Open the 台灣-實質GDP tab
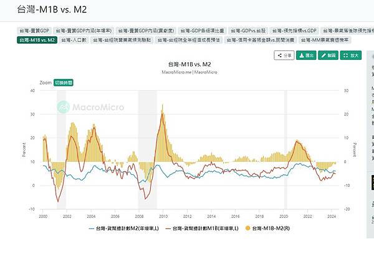The height and width of the screenshot is (254, 374). 34,31
